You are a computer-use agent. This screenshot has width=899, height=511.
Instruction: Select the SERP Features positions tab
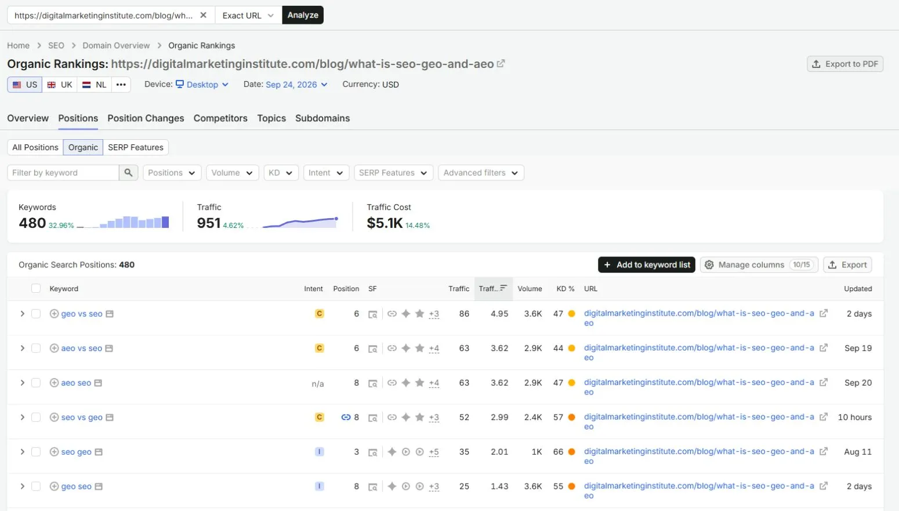click(136, 147)
